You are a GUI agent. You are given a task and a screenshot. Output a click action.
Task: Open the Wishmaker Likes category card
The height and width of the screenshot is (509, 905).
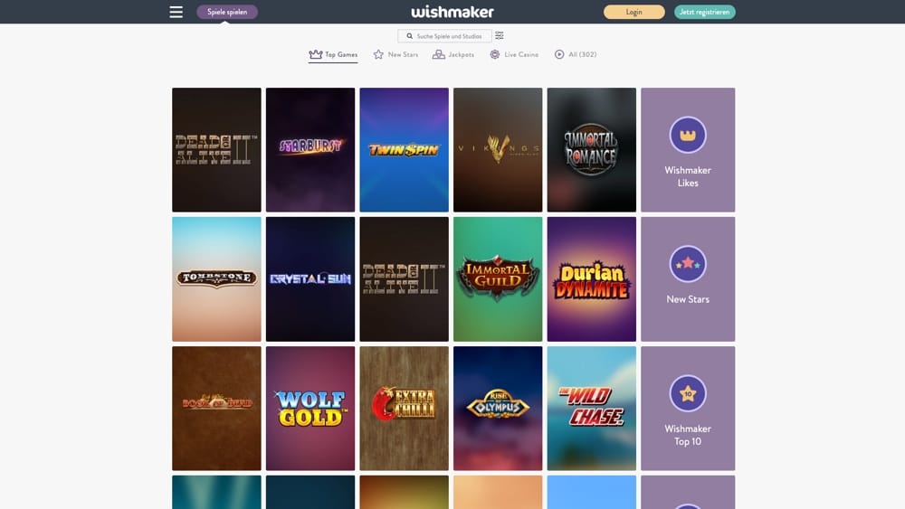(688, 150)
